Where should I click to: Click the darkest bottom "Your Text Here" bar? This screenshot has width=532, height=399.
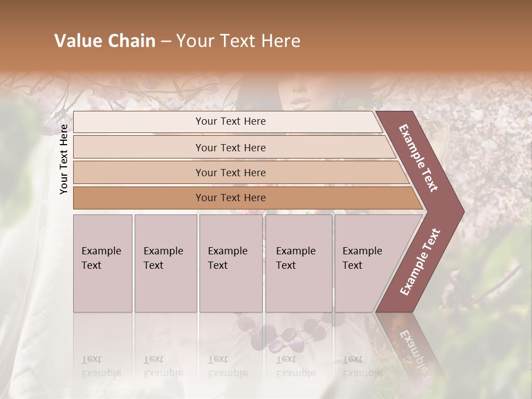[231, 198]
